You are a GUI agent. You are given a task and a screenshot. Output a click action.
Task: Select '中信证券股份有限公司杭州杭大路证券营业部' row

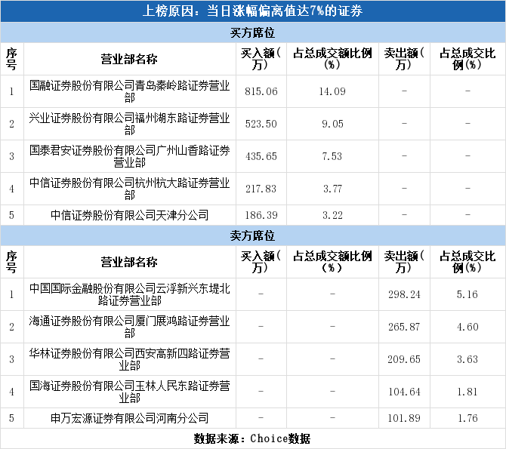click(253, 189)
